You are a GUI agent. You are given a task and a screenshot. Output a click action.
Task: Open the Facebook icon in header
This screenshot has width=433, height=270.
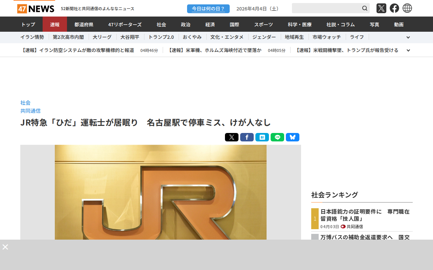(x=394, y=8)
